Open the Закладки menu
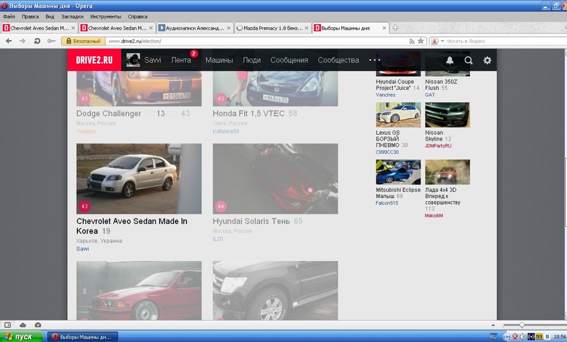This screenshot has height=342, width=567. pos(72,17)
